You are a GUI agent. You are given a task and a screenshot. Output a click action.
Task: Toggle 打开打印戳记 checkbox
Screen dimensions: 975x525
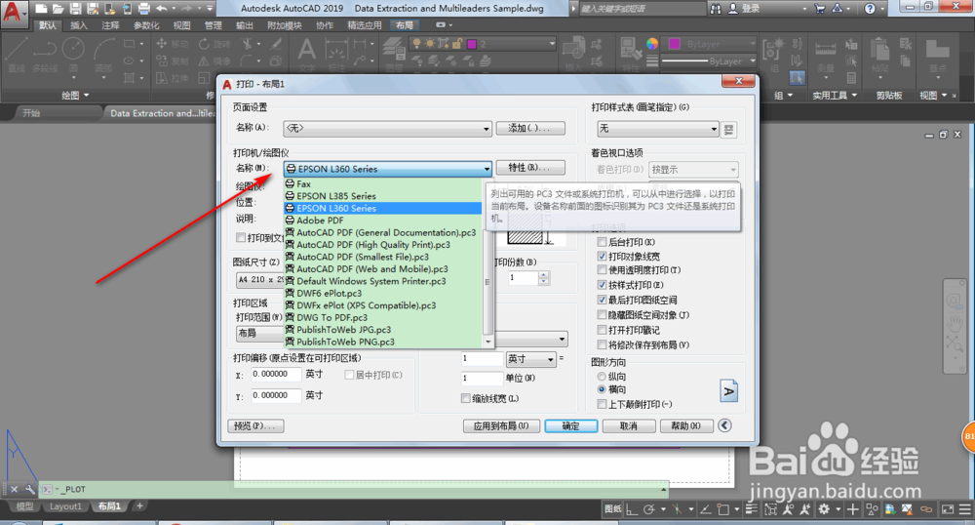coord(602,330)
